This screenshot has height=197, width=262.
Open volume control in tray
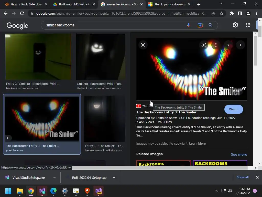230,191
